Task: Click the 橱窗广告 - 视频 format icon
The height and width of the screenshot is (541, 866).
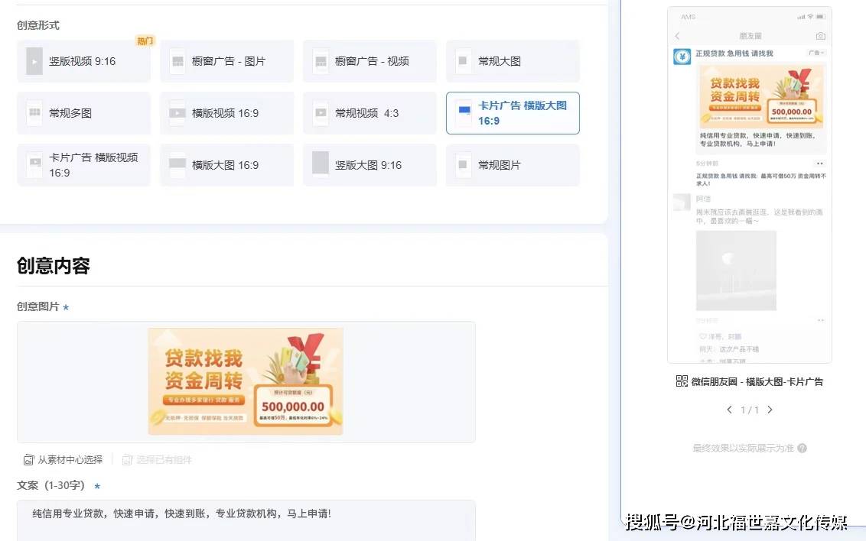Action: (321, 61)
